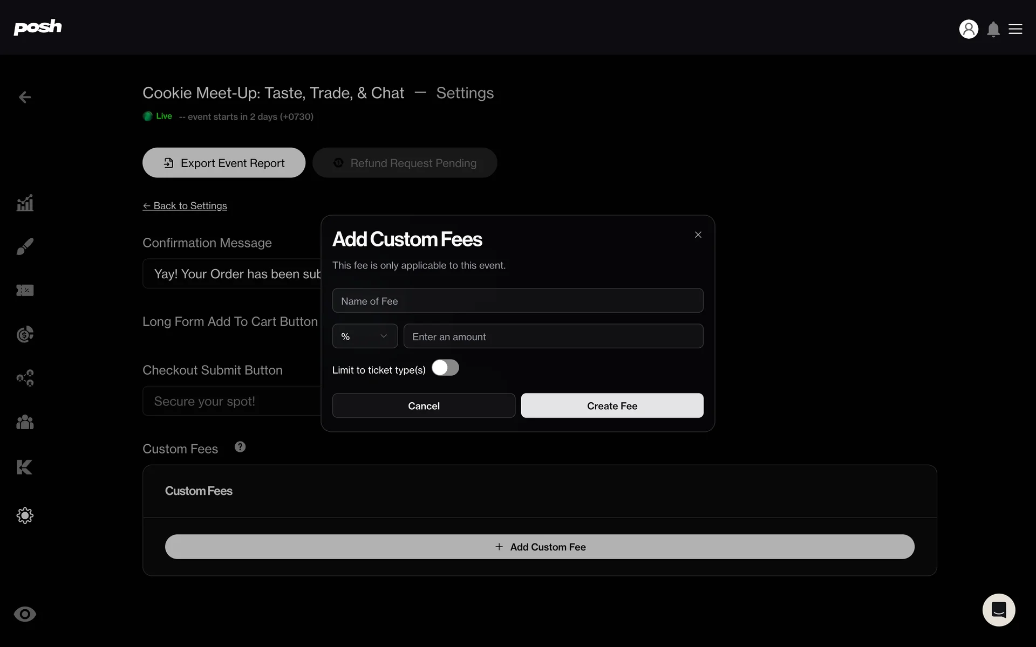Toggle Limit to ticket type(s) switch
This screenshot has width=1036, height=647.
445,368
